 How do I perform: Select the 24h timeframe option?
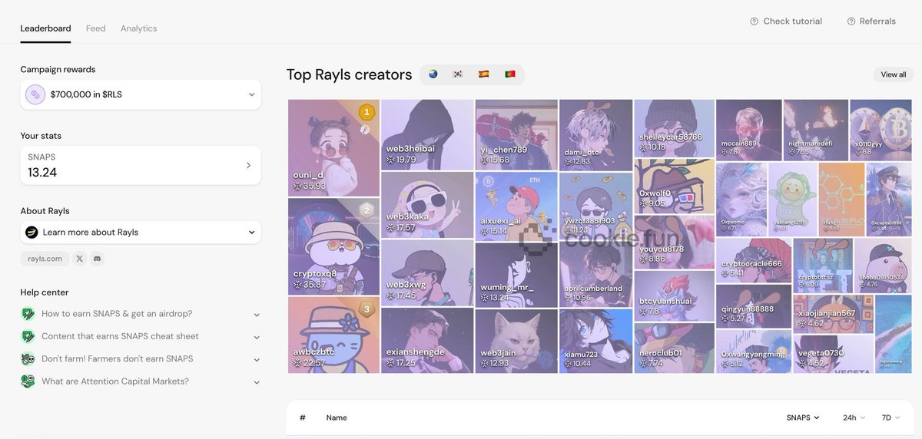(854, 418)
